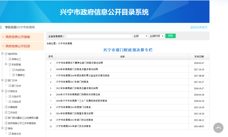
Task: Click the page icon beside 办事指南
Action: [x=6, y=107]
